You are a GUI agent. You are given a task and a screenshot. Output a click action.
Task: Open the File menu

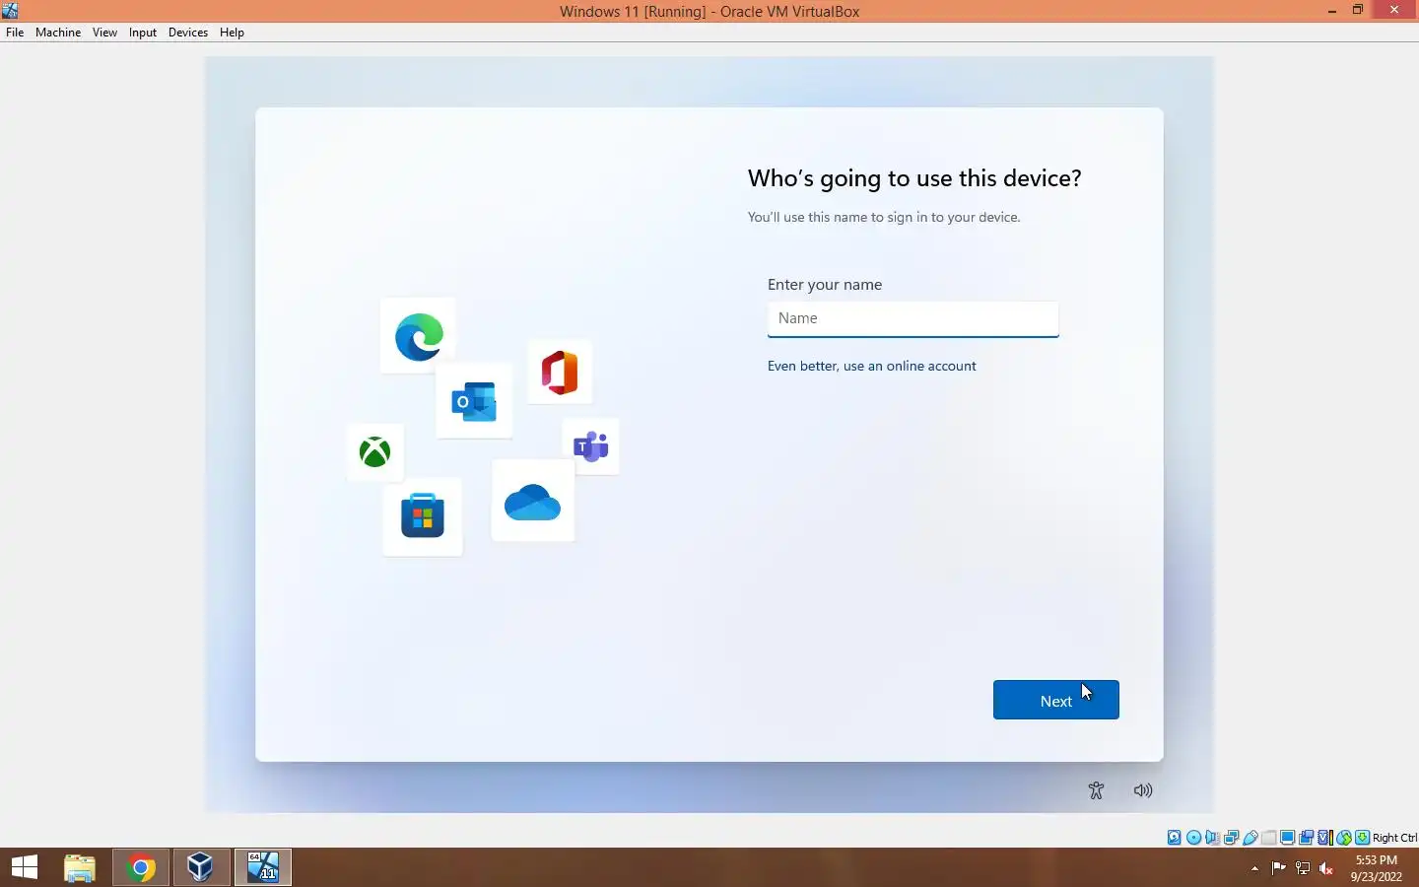[x=15, y=33]
